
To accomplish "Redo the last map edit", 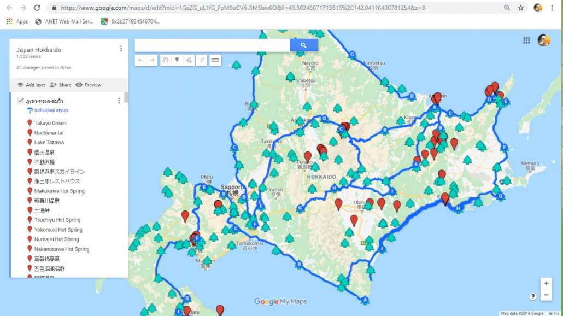I will coord(153,60).
